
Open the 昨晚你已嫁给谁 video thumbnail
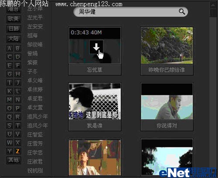click(167, 45)
